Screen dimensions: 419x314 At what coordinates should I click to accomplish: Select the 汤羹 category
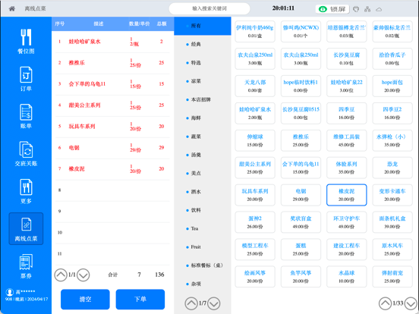(x=203, y=155)
